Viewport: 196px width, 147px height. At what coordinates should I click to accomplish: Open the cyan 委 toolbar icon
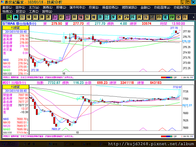(x=100, y=17)
